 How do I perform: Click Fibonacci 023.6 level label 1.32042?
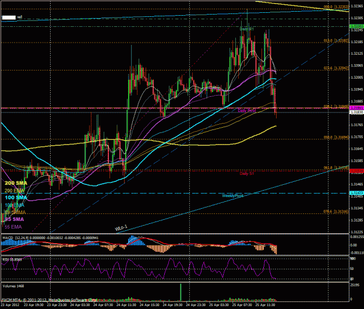(336, 68)
